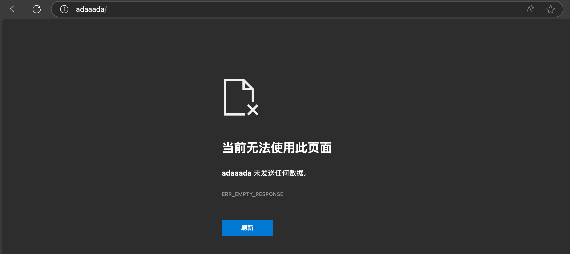Open Read Aloud from the address bar
Screen dimensions: 570x254
(530, 9)
